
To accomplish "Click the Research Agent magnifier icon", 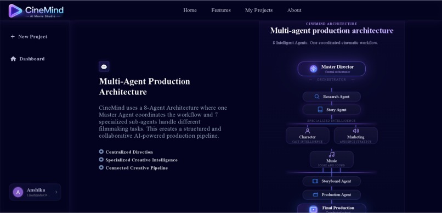I will pyautogui.click(x=317, y=97).
